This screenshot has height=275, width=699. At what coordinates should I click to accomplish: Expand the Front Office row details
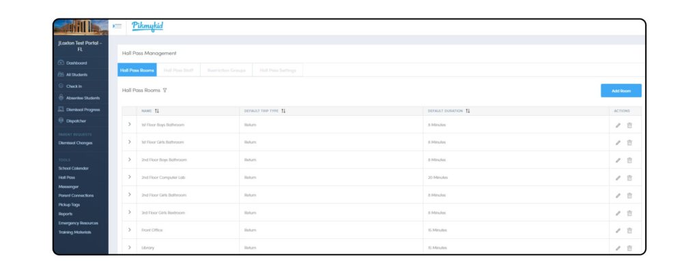(129, 230)
